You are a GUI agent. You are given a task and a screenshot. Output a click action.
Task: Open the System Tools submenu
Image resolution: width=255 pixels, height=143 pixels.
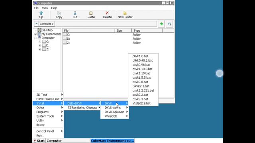[48, 116]
